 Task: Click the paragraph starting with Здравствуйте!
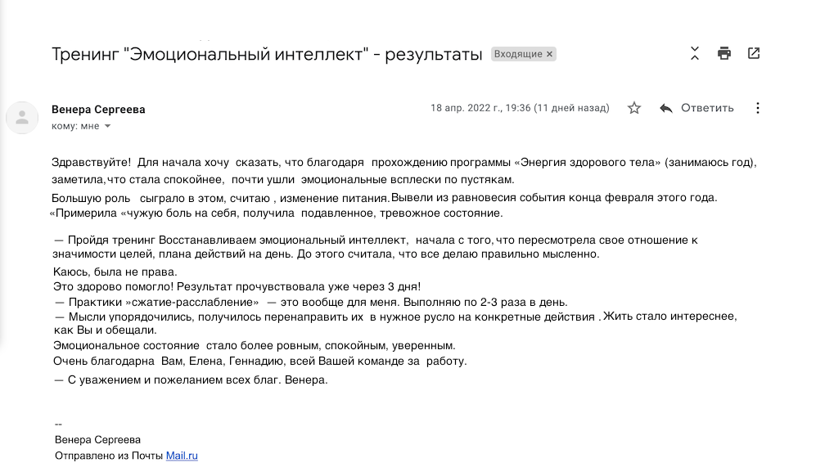[403, 171]
